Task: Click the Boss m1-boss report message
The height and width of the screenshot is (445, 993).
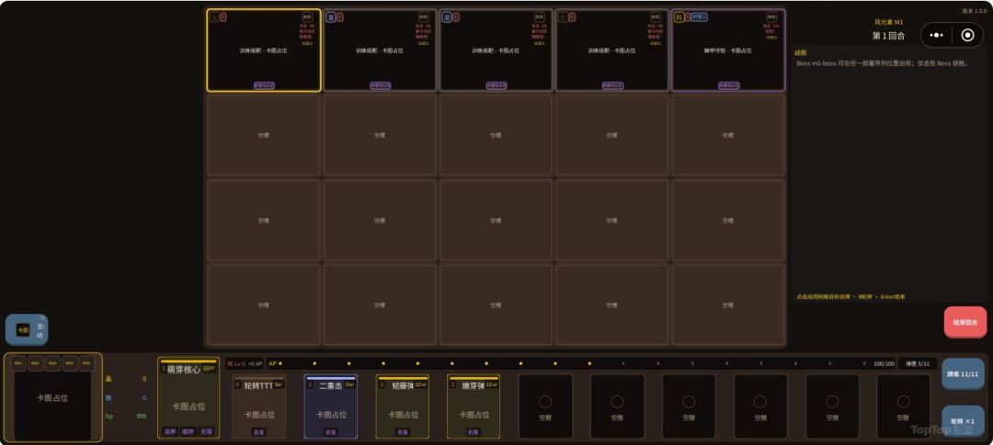Action: pyautogui.click(x=883, y=63)
